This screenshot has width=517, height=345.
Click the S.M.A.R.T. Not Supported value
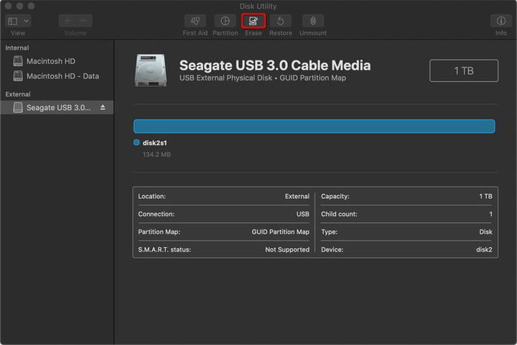click(x=287, y=250)
